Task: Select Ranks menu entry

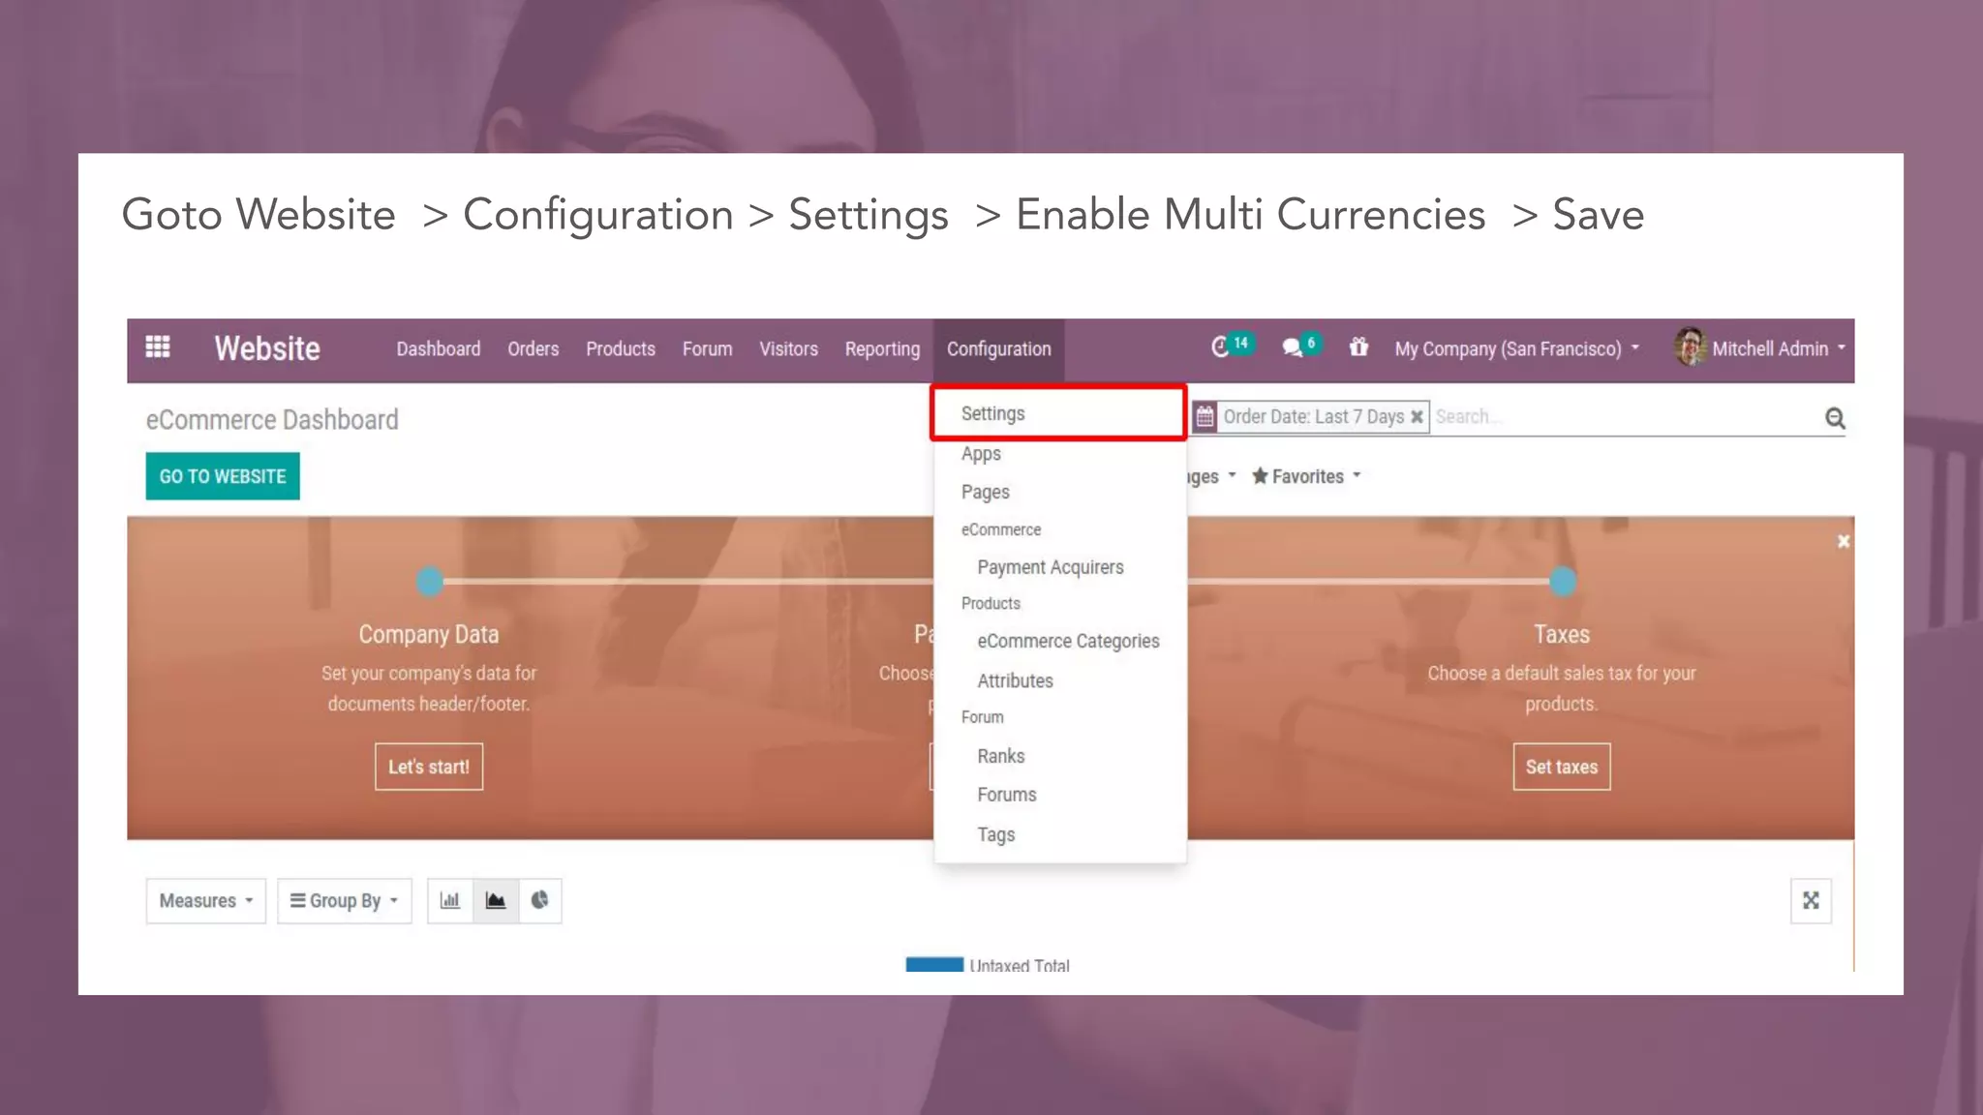Action: pyautogui.click(x=1059, y=756)
